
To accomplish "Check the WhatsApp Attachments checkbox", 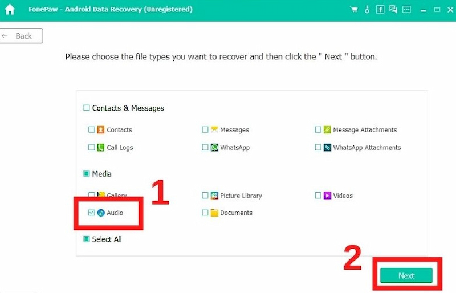I will [318, 147].
